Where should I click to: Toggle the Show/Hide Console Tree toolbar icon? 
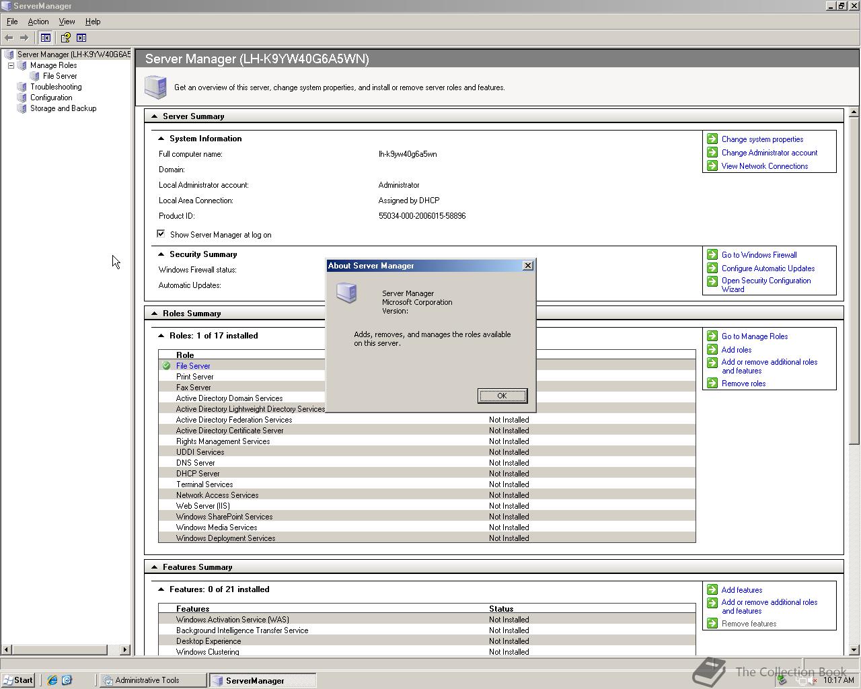click(46, 38)
